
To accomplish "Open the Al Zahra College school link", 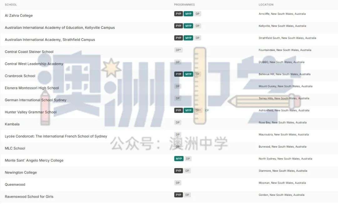I will click(19, 15).
